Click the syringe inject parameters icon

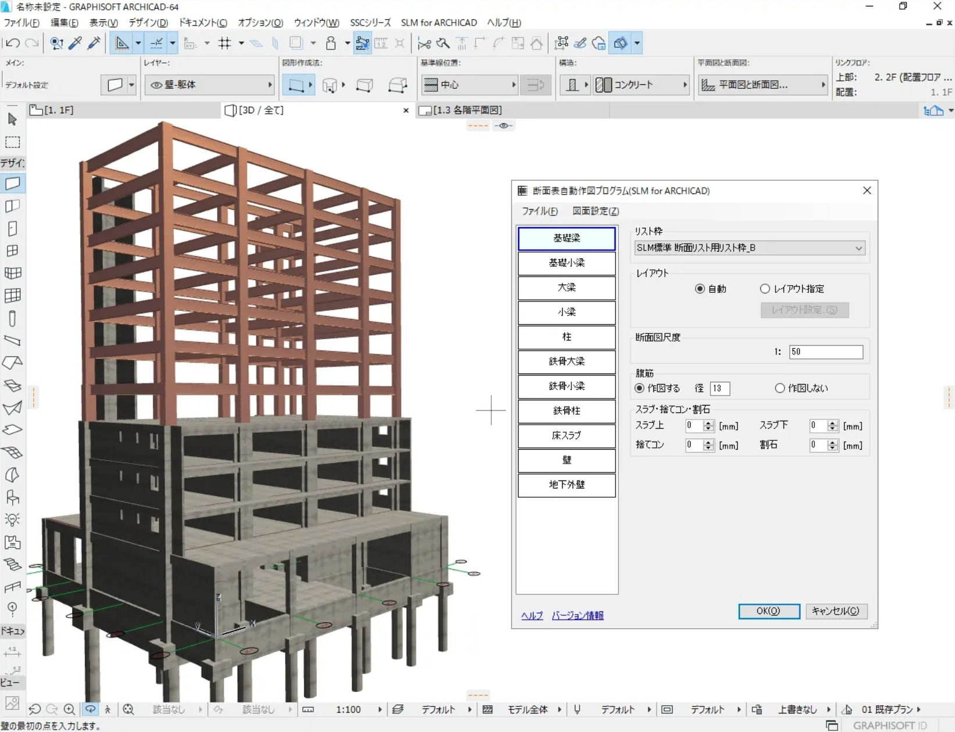94,43
